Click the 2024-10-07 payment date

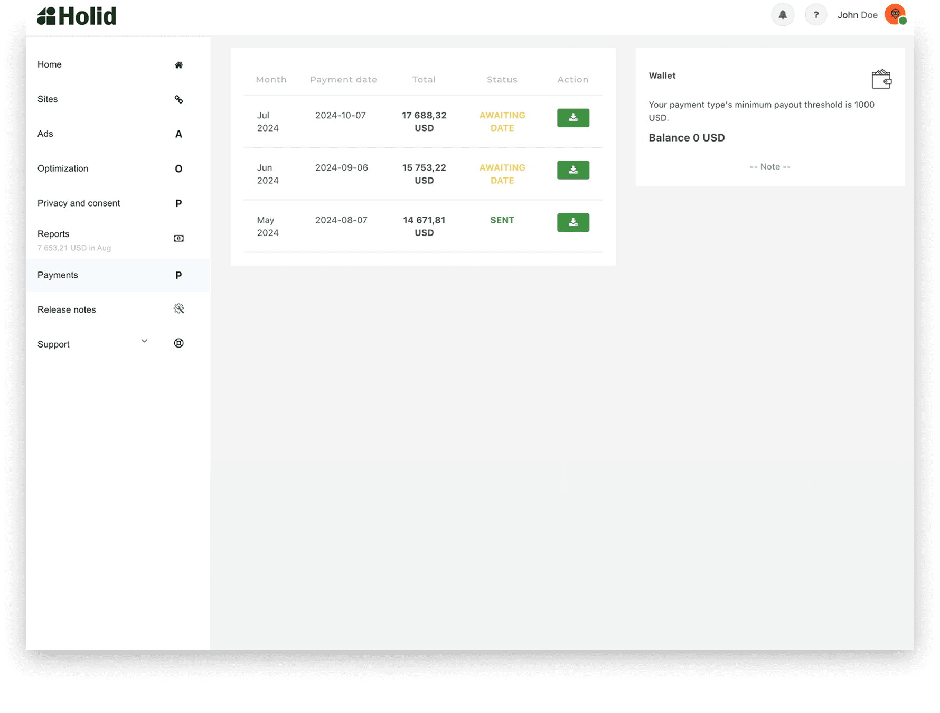click(x=341, y=115)
